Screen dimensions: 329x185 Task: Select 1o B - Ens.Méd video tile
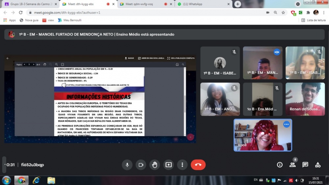263,99
